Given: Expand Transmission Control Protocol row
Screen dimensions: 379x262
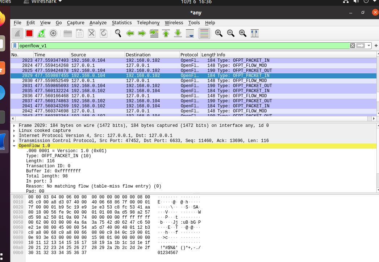Looking at the screenshot, I should tap(14, 141).
